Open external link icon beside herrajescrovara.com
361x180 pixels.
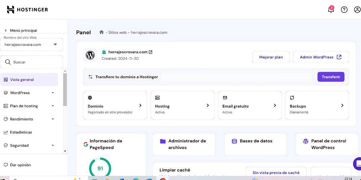(x=151, y=52)
